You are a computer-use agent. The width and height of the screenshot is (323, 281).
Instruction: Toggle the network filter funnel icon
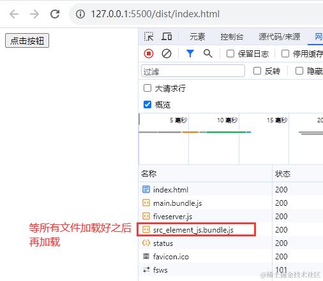point(190,54)
